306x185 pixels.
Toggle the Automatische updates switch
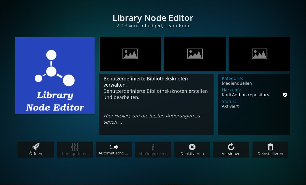tap(114, 147)
